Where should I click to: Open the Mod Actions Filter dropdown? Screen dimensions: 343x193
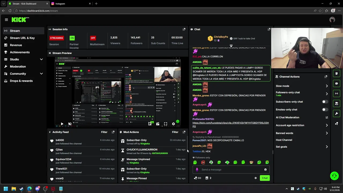(x=175, y=132)
